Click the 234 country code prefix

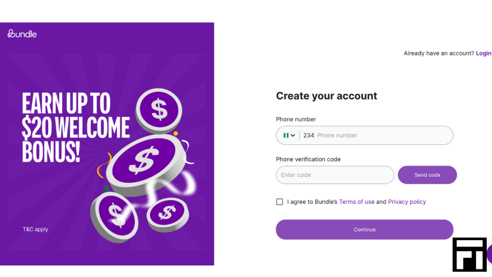pyautogui.click(x=308, y=135)
